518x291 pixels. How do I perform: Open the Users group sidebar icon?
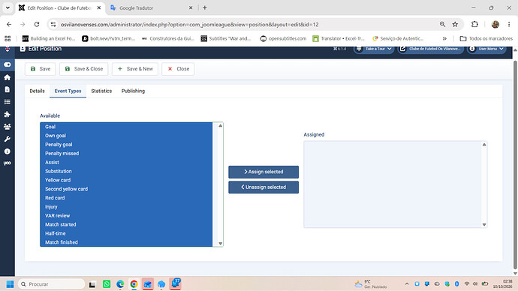pyautogui.click(x=8, y=126)
